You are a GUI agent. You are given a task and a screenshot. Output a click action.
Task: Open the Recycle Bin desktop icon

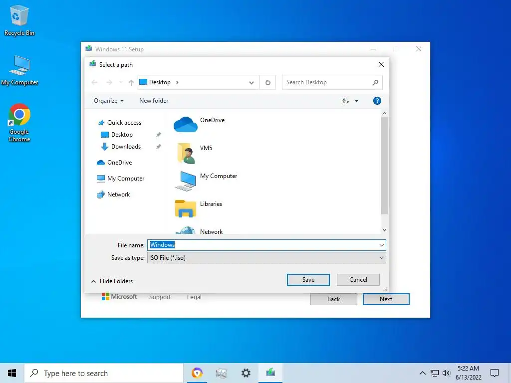click(19, 20)
